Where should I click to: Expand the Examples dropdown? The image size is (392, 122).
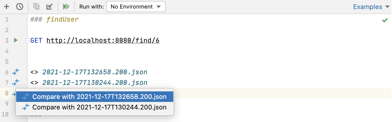click(371, 7)
